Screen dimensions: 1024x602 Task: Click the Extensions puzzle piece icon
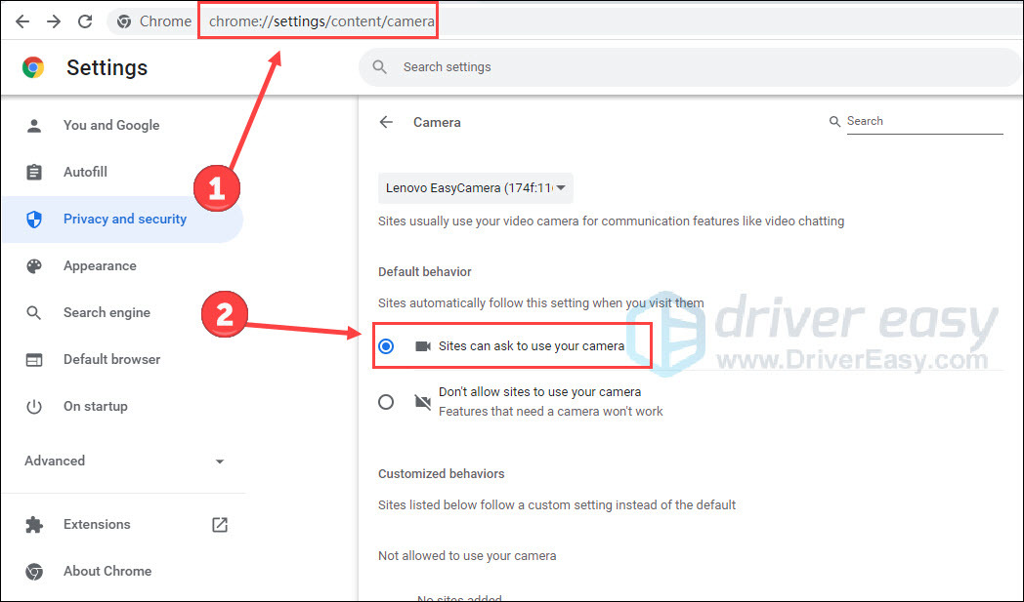35,524
